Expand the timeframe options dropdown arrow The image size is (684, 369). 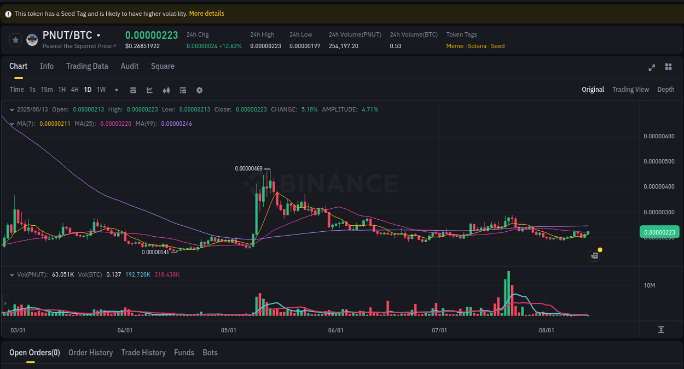[116, 90]
